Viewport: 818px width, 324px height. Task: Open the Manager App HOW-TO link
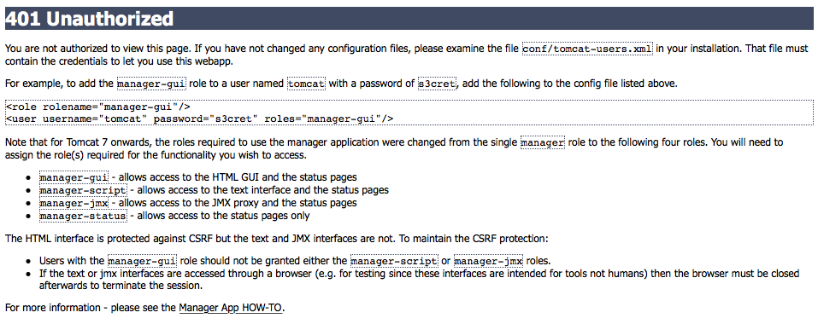[x=230, y=307]
